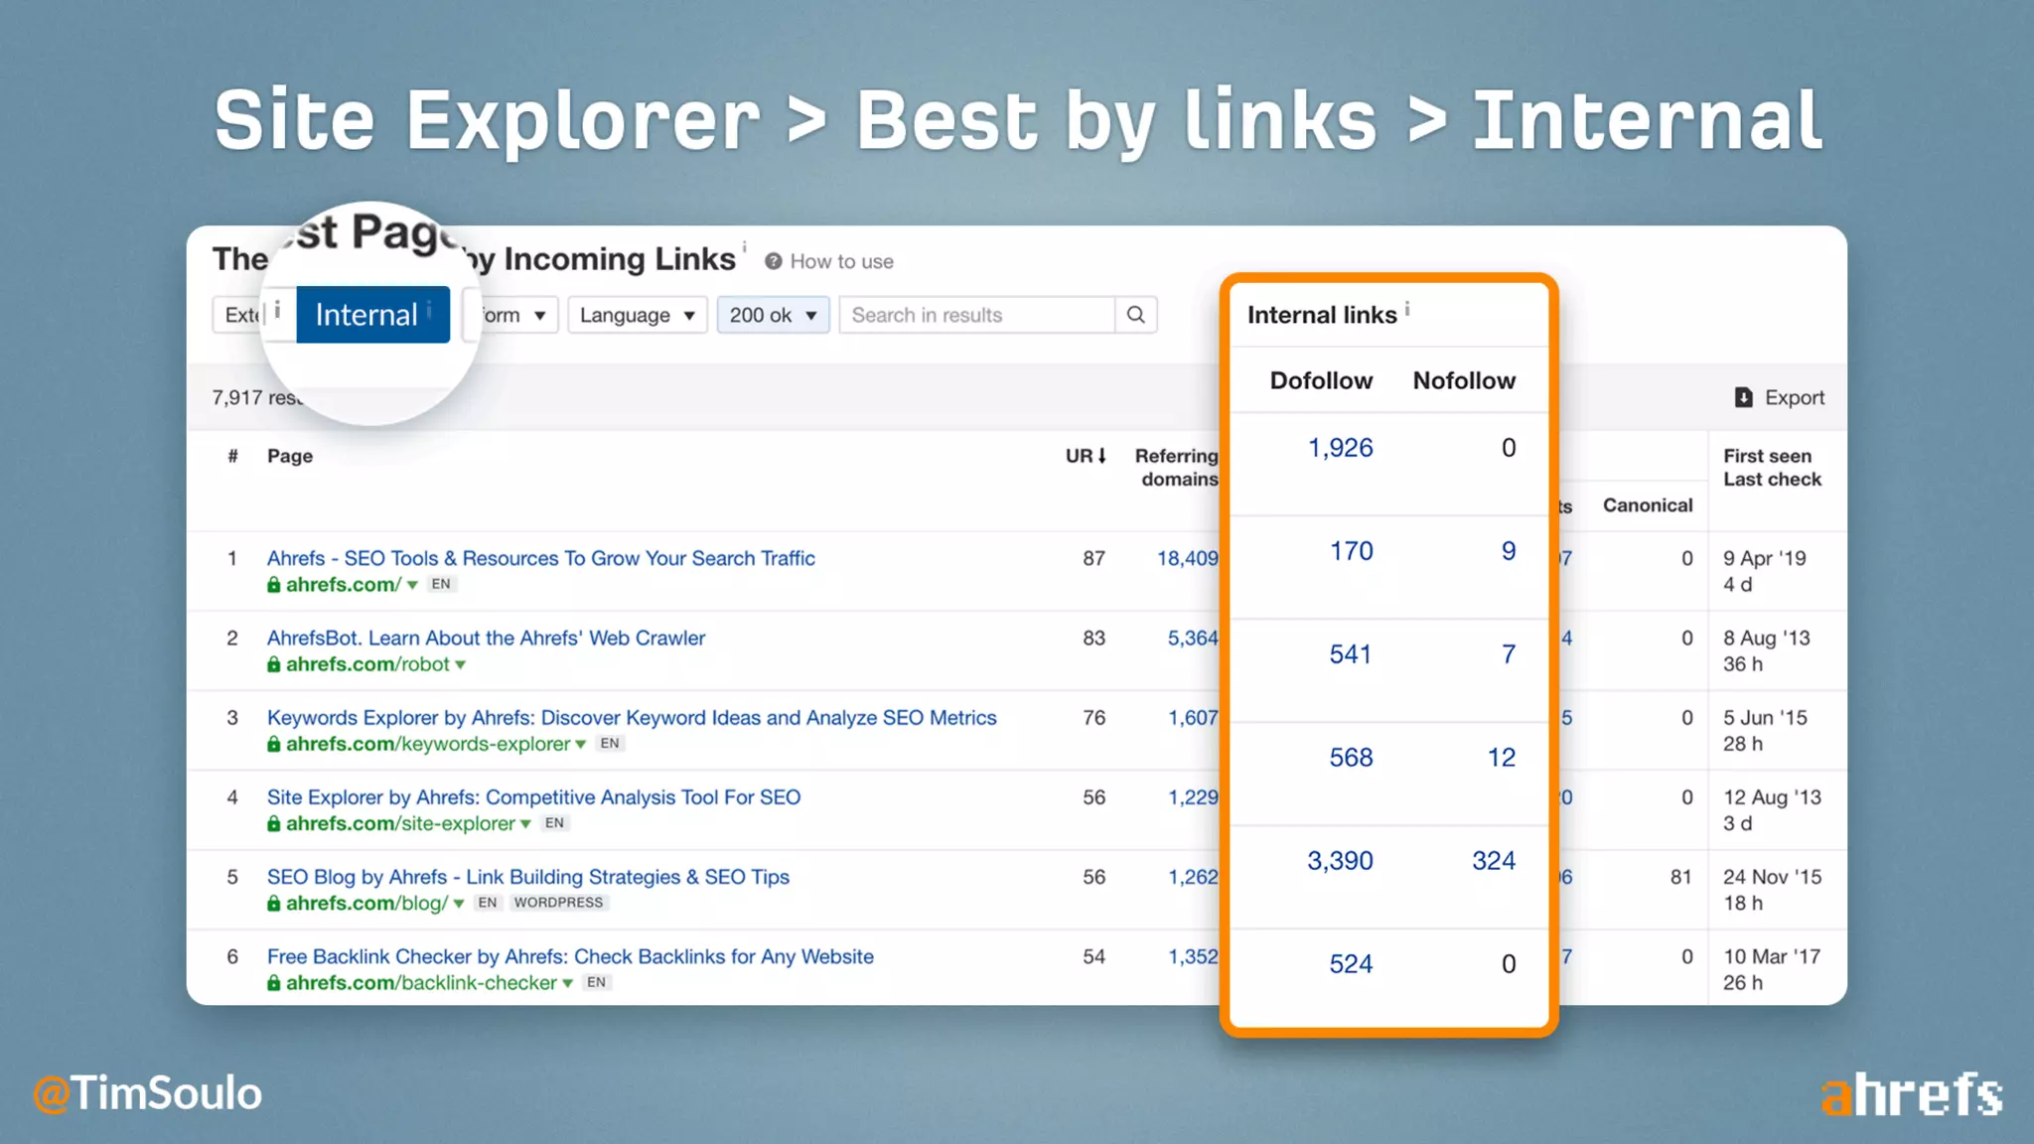
Task: Expand the backlink-checker URL dropdown arrow
Action: pyautogui.click(x=567, y=983)
